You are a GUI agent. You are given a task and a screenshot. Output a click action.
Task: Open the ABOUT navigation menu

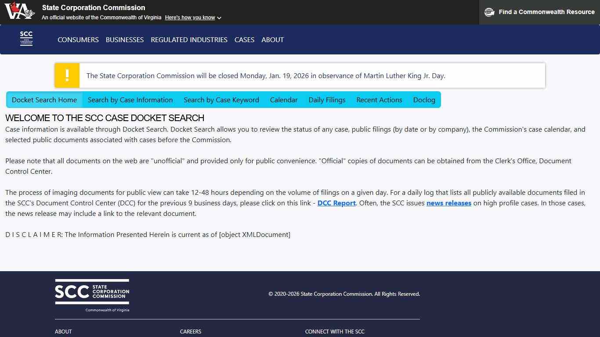point(272,39)
